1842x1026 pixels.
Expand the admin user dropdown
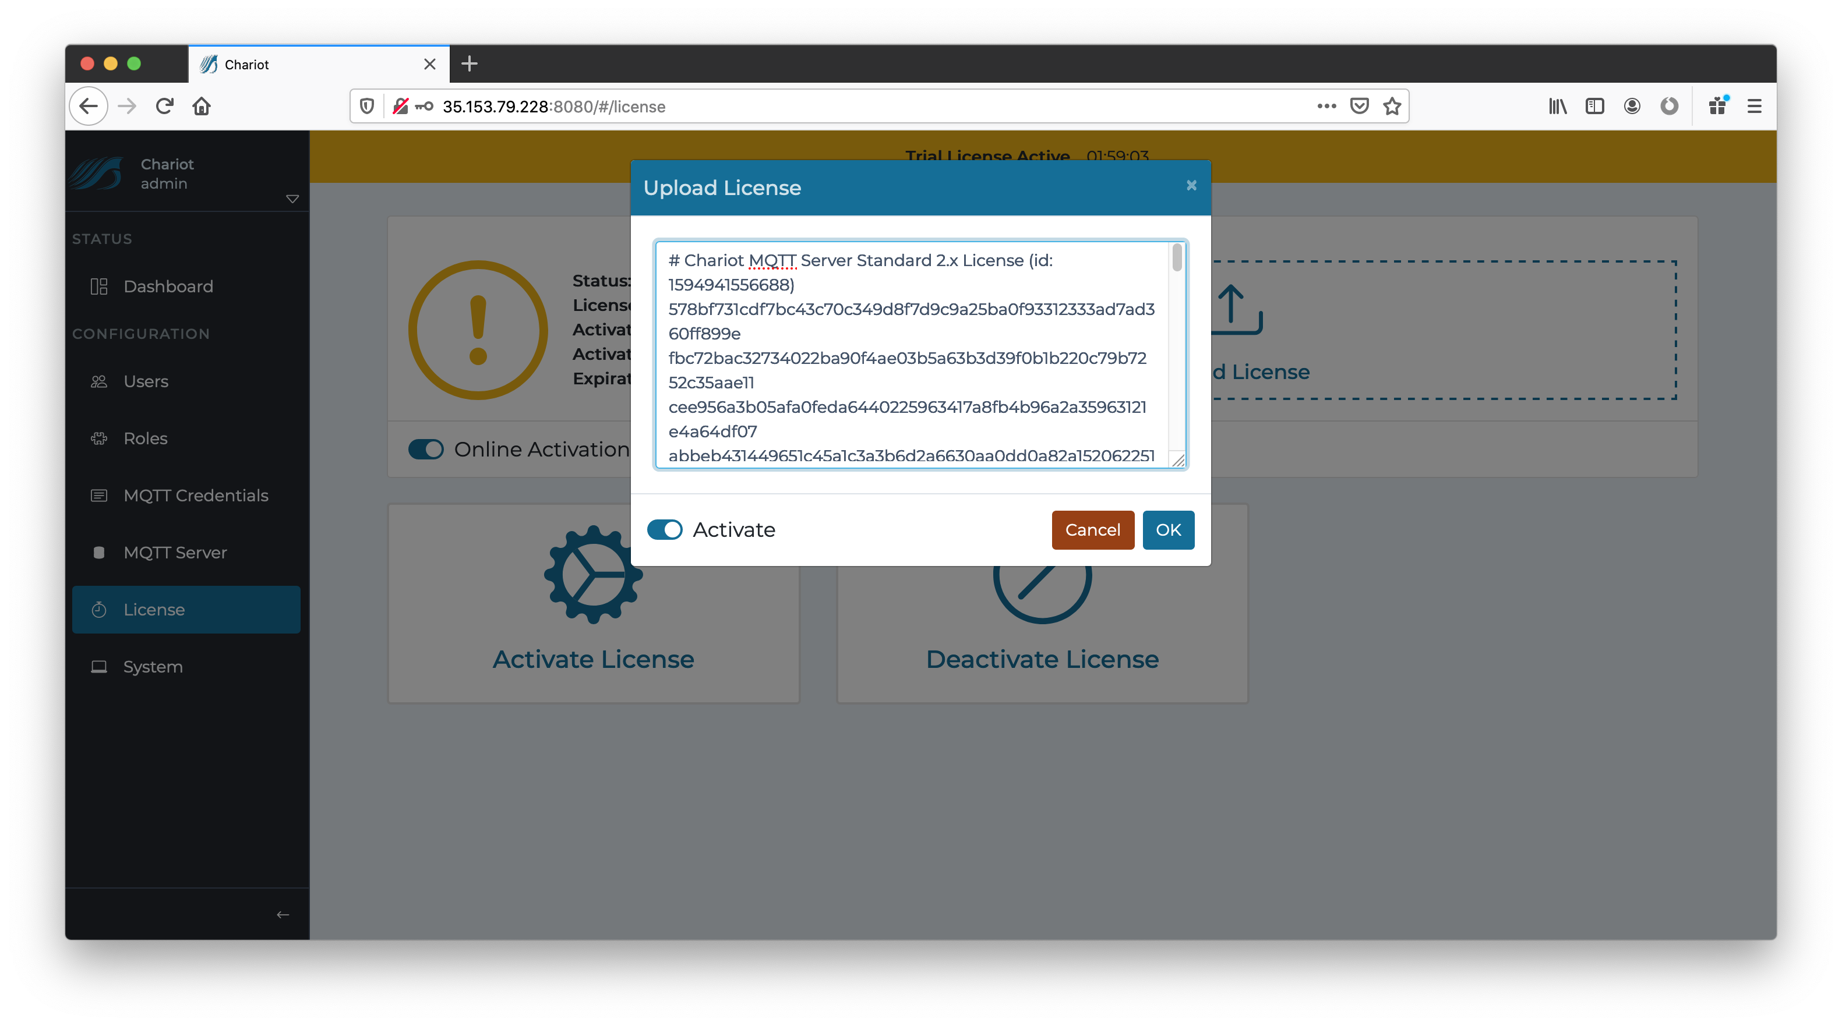(x=292, y=199)
